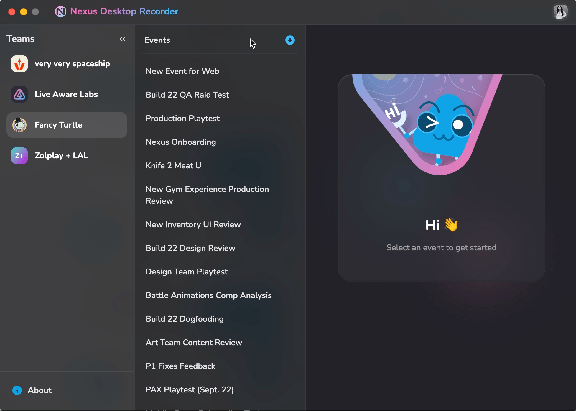Click the Live Aware Labs team icon
Image resolution: width=576 pixels, height=411 pixels.
[x=19, y=94]
